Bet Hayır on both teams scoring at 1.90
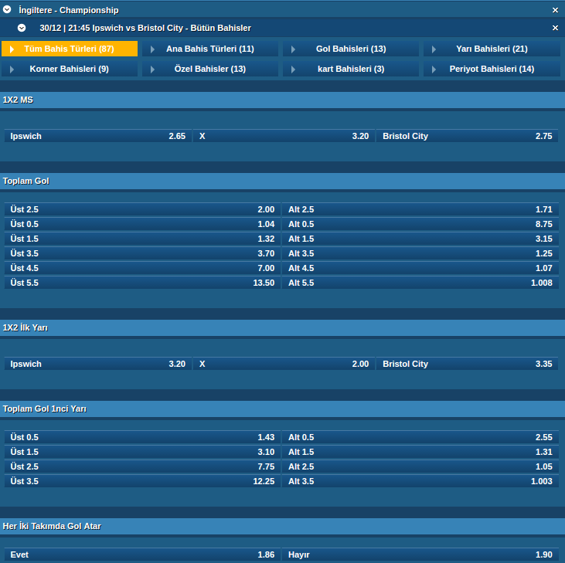Image resolution: width=565 pixels, height=563 pixels. coord(420,555)
